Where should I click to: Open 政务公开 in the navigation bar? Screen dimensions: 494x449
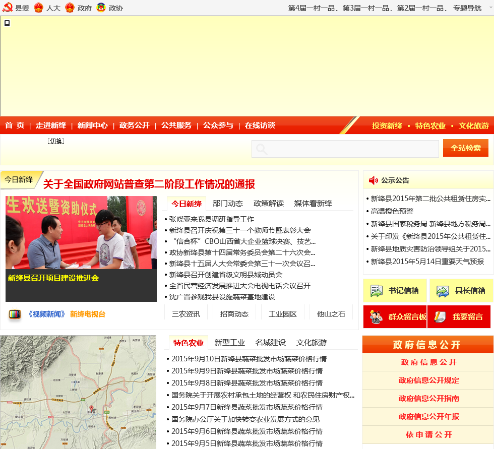coord(135,125)
